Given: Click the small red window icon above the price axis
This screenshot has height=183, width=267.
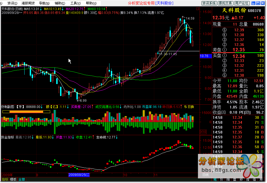Looking at the screenshot, I should click(x=198, y=8).
